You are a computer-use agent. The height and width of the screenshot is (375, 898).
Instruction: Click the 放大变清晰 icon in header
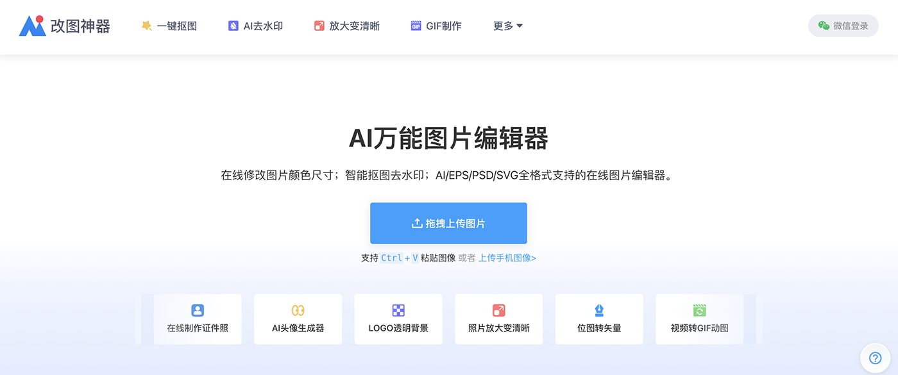319,26
